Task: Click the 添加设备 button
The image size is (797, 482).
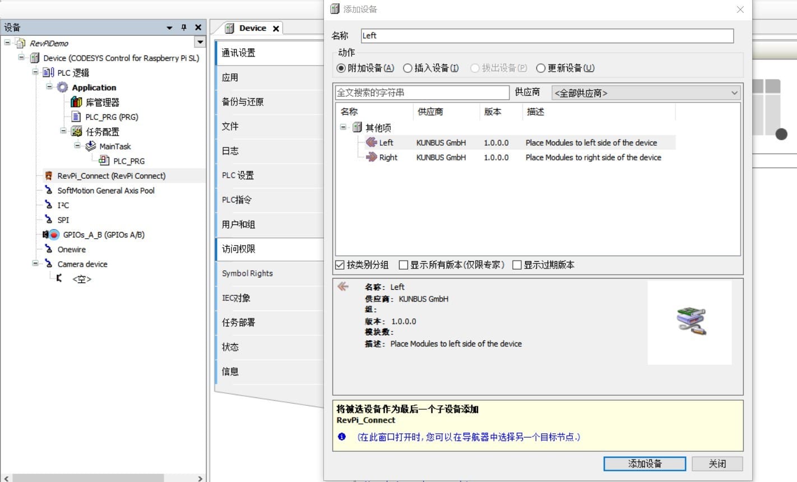Action: click(644, 464)
